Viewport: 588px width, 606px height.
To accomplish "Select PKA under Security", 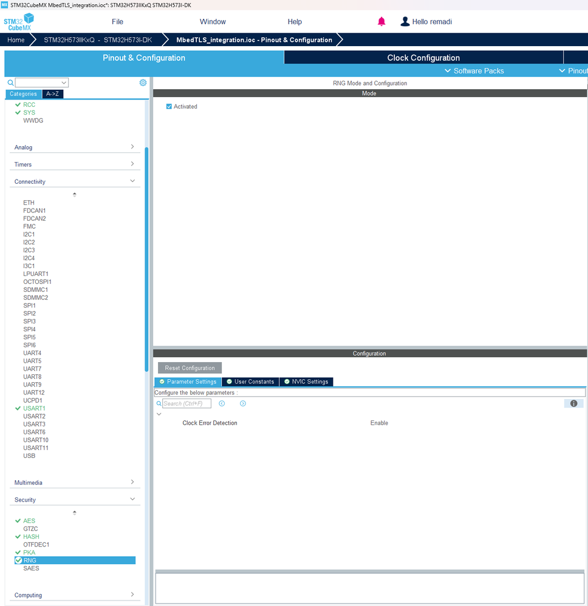I will (29, 553).
